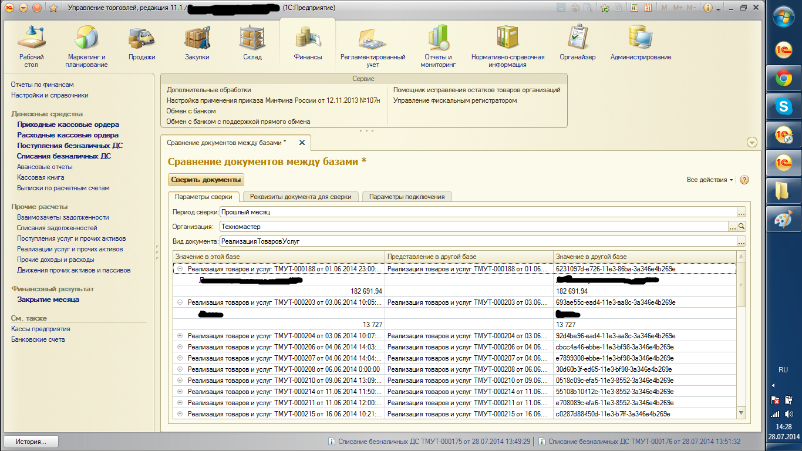Click the round collapse arrow right of the tab bar
The width and height of the screenshot is (802, 451).
(x=752, y=143)
